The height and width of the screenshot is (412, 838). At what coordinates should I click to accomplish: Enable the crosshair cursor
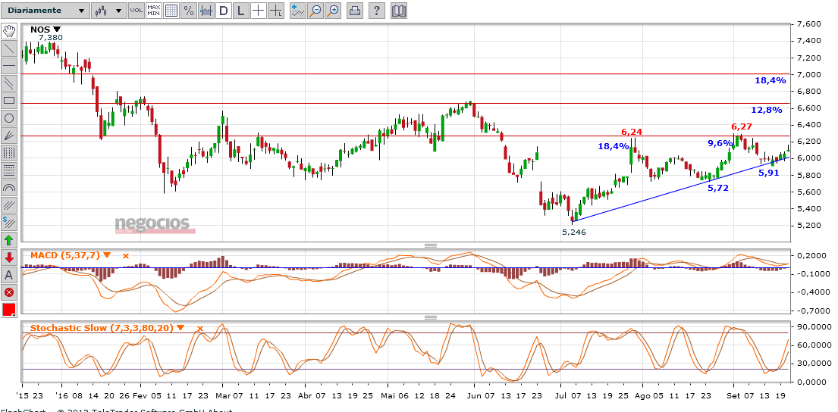258,11
